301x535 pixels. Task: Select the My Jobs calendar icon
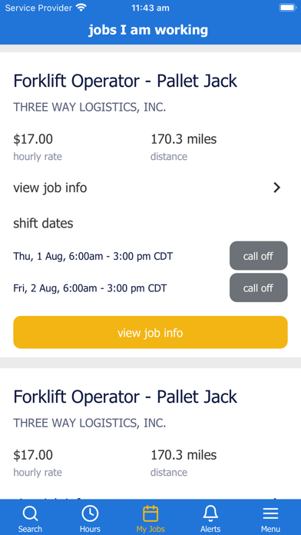tap(150, 513)
